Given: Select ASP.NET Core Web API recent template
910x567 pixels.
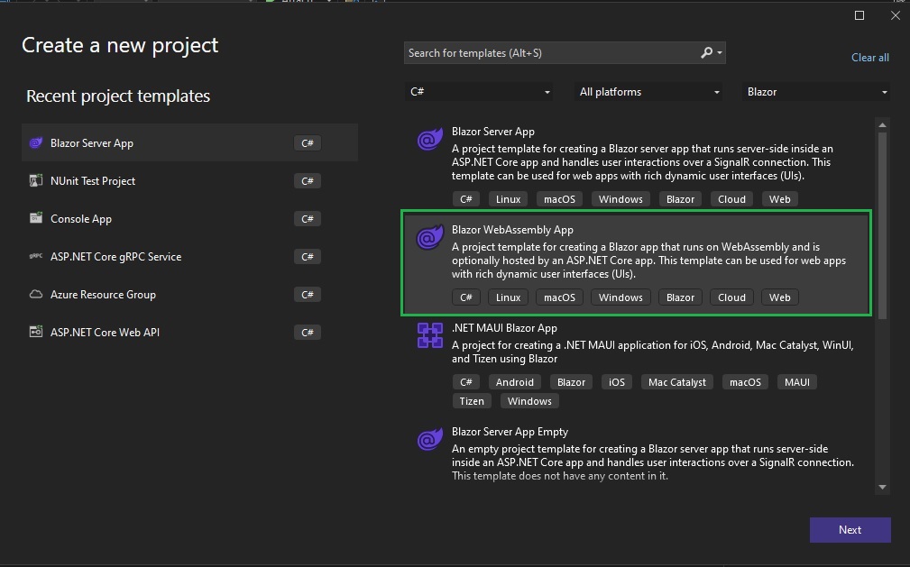Looking at the screenshot, I should (x=189, y=332).
